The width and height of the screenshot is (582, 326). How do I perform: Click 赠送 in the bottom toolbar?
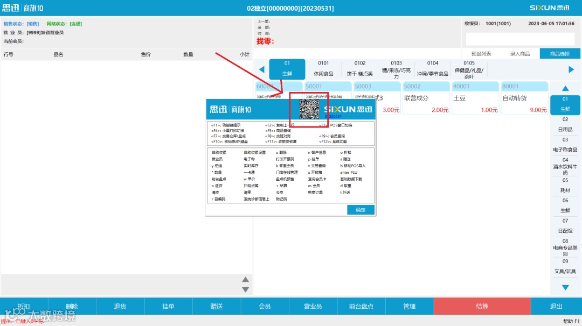click(217, 307)
